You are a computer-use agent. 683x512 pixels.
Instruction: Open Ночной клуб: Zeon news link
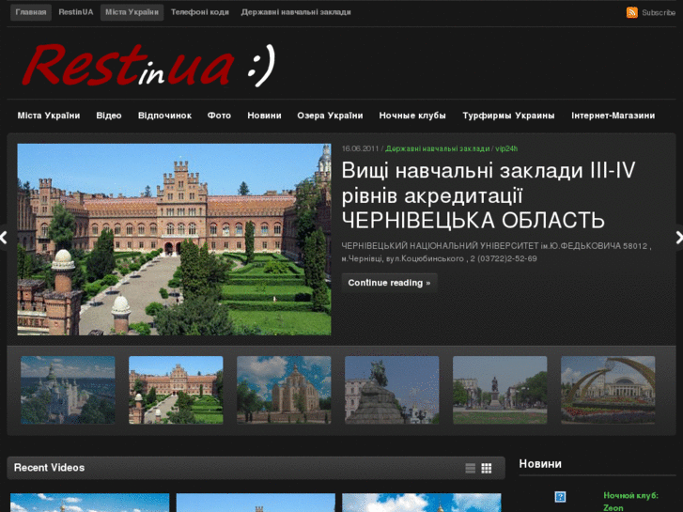coord(630,502)
